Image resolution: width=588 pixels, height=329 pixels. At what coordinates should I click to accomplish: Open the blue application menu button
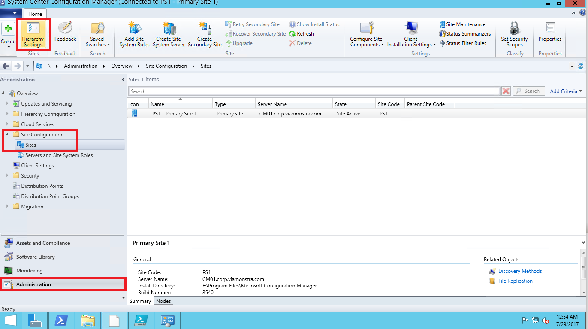click(11, 14)
